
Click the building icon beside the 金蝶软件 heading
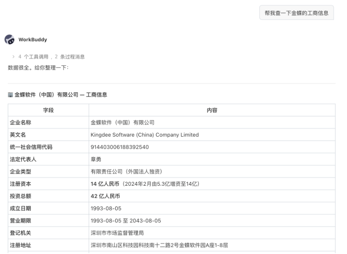10,95
